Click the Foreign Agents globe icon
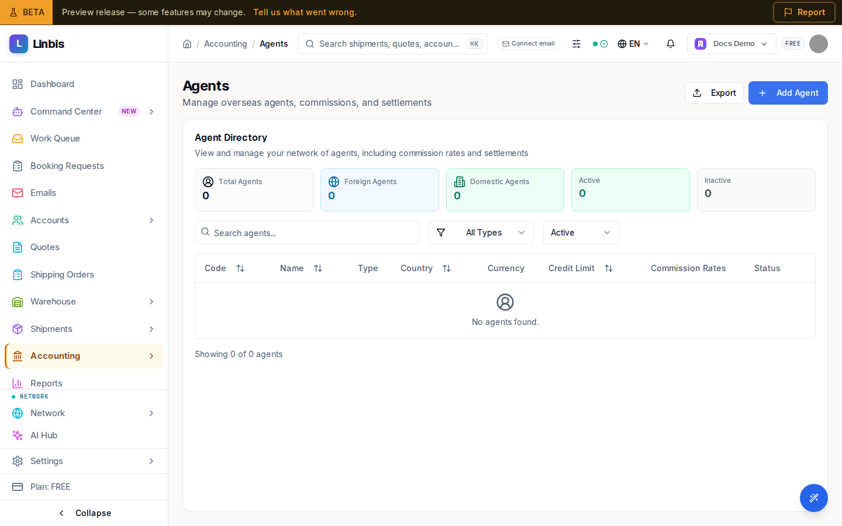The width and height of the screenshot is (842, 526). coord(334,182)
